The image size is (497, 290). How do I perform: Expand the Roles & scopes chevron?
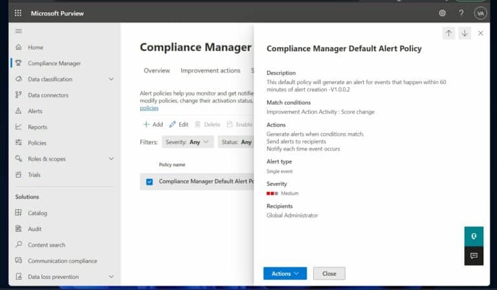click(x=111, y=158)
